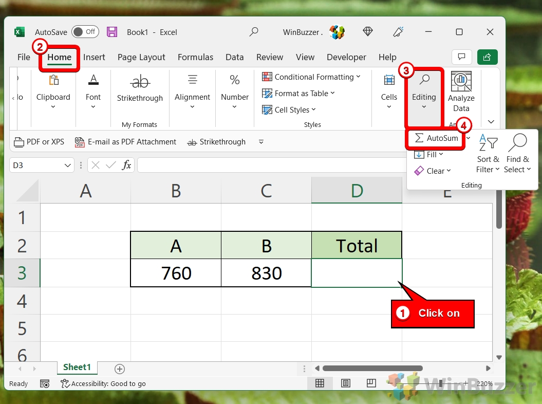The image size is (542, 404).
Task: Select the cell containing 830
Action: pyautogui.click(x=267, y=273)
